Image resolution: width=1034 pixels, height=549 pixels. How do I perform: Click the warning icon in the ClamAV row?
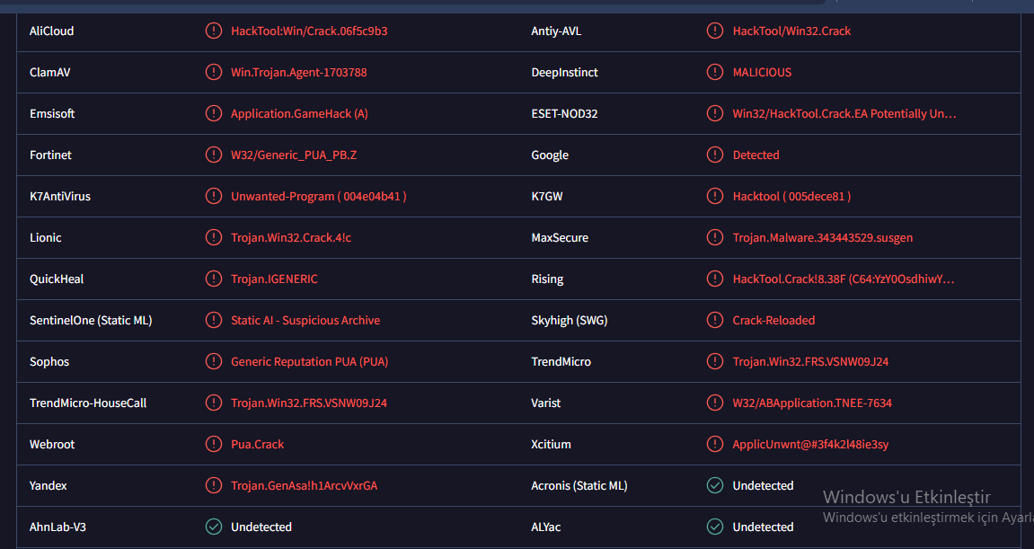(214, 72)
